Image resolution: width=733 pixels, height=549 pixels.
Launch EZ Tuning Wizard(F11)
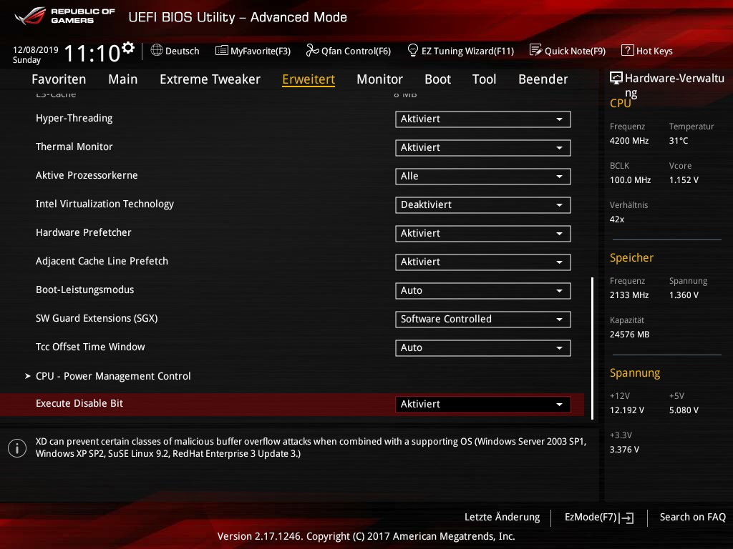click(461, 51)
